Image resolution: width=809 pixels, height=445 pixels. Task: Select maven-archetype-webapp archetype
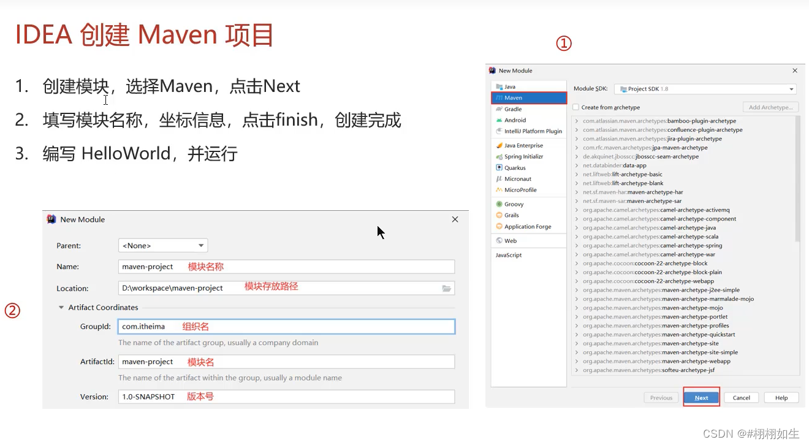pos(656,361)
